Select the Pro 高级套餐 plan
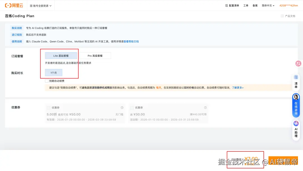 tap(95, 56)
